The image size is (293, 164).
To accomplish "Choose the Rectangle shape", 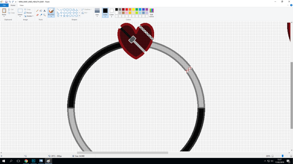I will pyautogui.click(x=67, y=10).
